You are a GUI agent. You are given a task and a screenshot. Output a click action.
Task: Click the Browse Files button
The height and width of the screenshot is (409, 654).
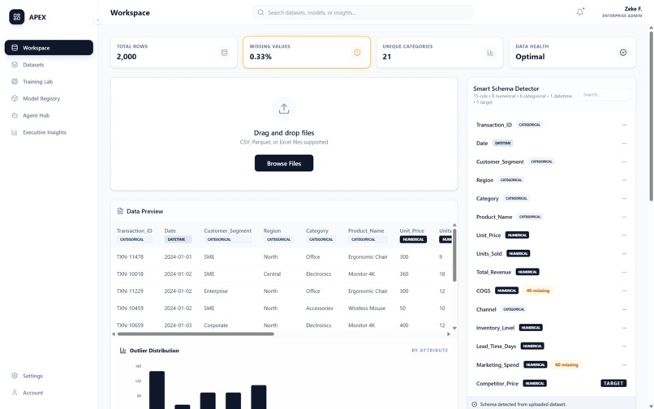click(x=284, y=163)
